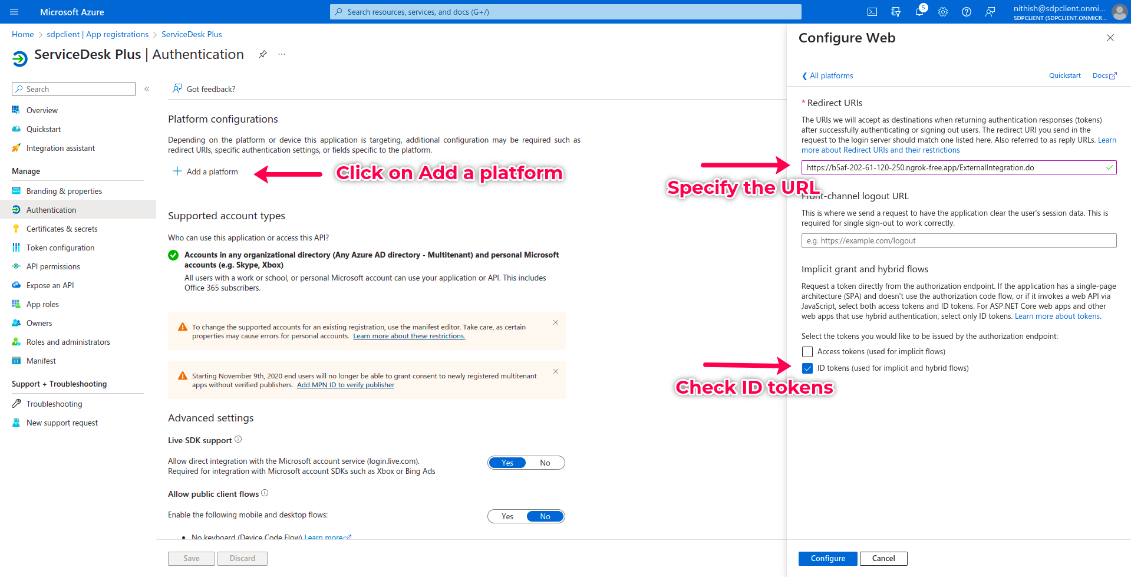Image resolution: width=1131 pixels, height=577 pixels.
Task: Open App roles
Action: coord(42,304)
